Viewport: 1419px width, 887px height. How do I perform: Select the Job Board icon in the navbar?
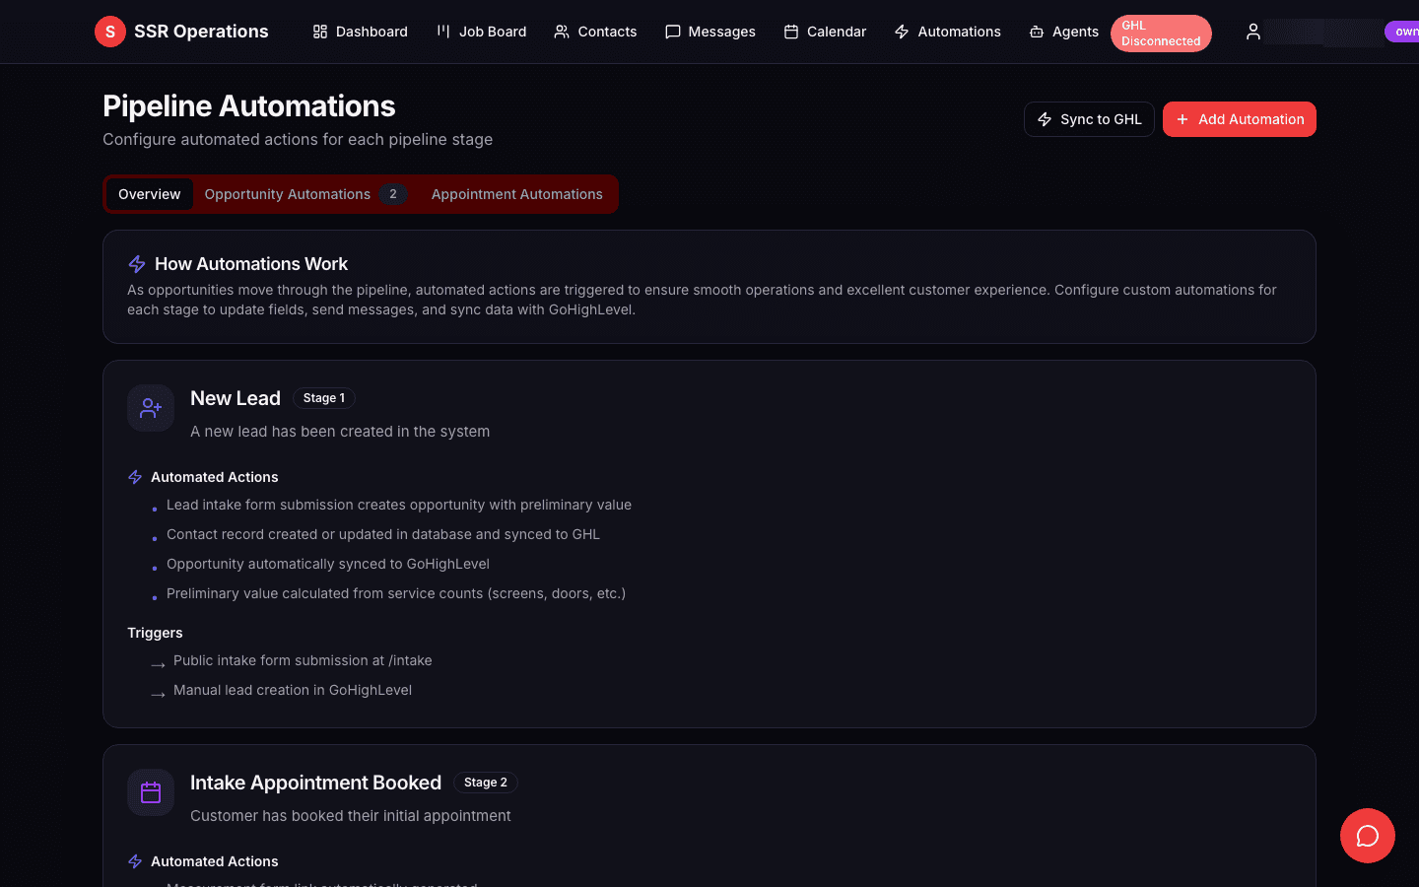coord(443,32)
